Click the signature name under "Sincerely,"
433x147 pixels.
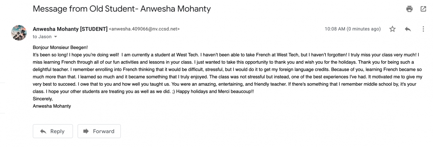[x=52, y=106]
